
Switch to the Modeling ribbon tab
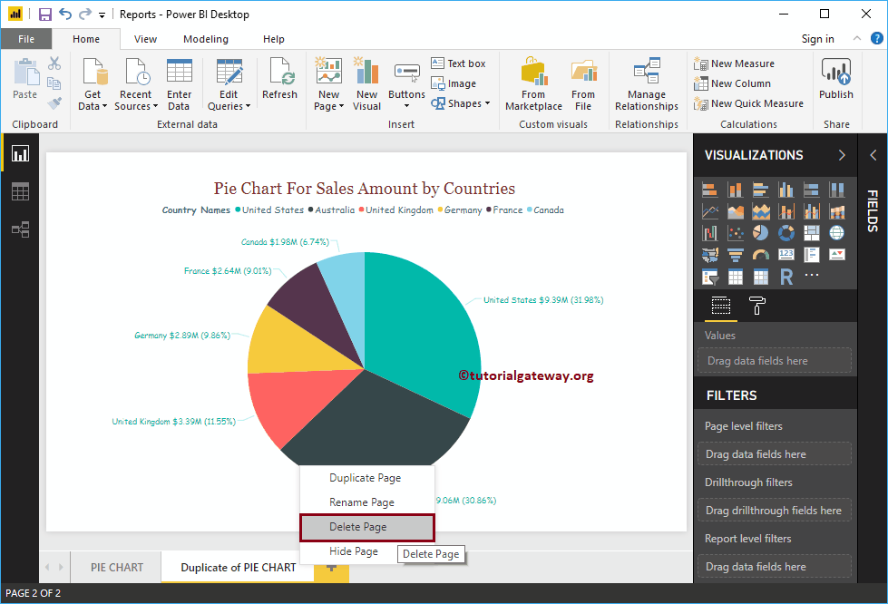(205, 39)
